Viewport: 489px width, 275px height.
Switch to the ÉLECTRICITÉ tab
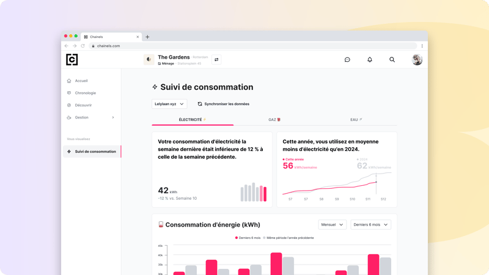[193, 120]
